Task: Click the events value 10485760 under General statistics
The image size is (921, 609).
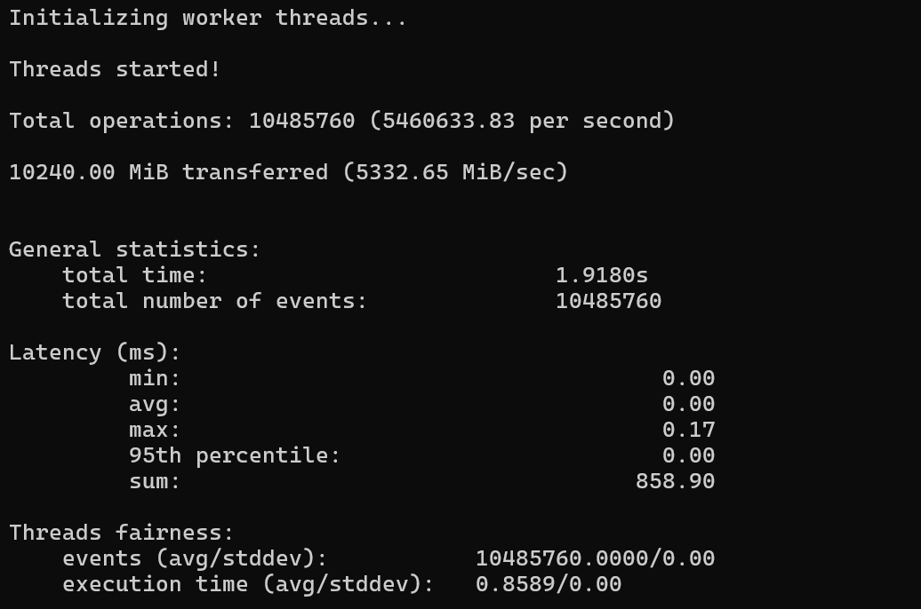Action: (608, 302)
